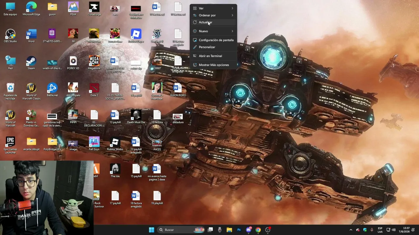Open the Windows Security tray icon
Screen dimensions: 419x235
tap(365, 230)
